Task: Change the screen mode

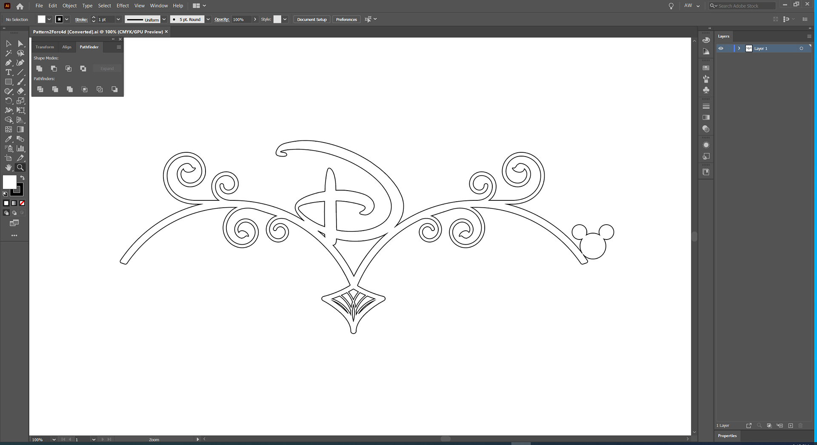Action: pyautogui.click(x=14, y=223)
